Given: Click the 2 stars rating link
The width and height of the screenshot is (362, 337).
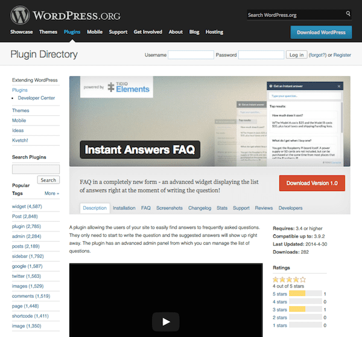Looking at the screenshot, I should coord(279,317).
